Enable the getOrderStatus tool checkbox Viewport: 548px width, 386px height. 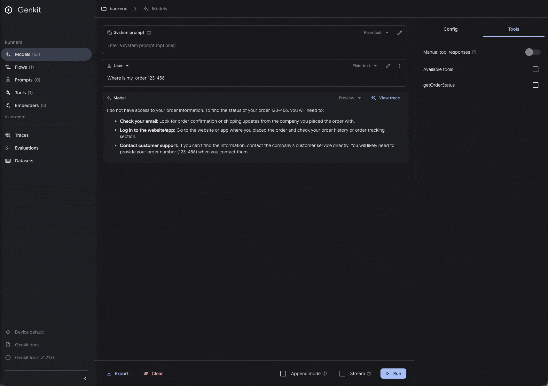pyautogui.click(x=535, y=85)
